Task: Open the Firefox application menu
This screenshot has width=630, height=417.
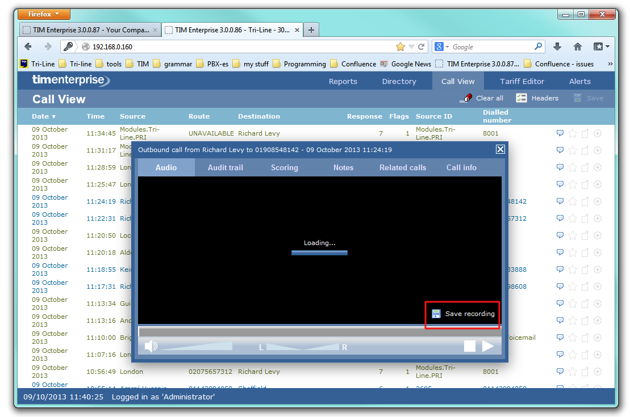Action: pos(44,14)
